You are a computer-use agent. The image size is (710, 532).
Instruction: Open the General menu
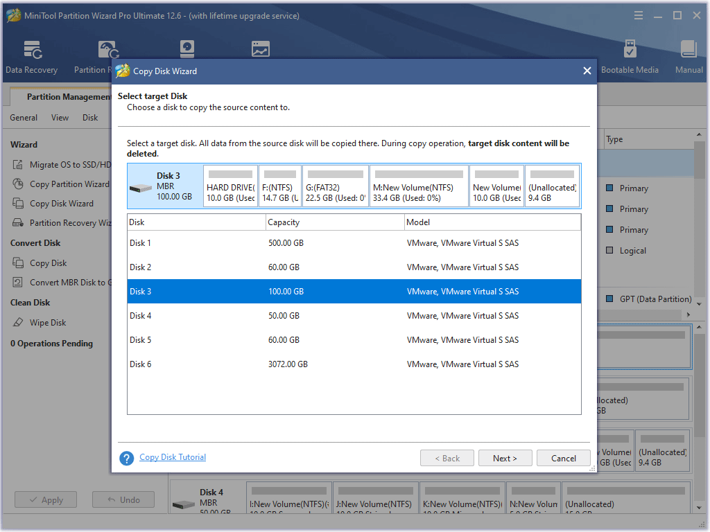[24, 118]
